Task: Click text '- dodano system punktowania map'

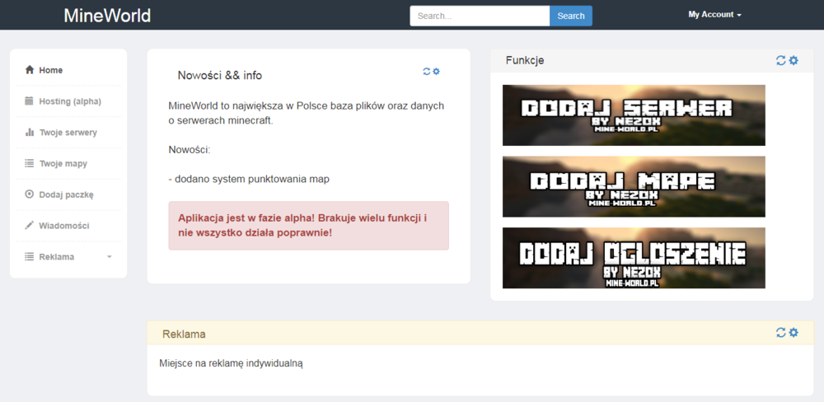Action: [x=249, y=180]
